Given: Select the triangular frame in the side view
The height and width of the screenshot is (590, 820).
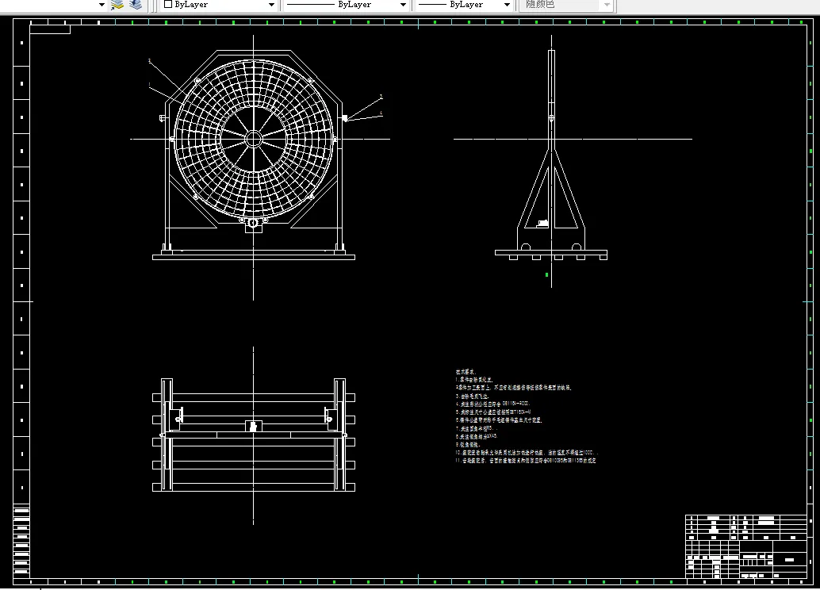Looking at the screenshot, I should (x=551, y=190).
